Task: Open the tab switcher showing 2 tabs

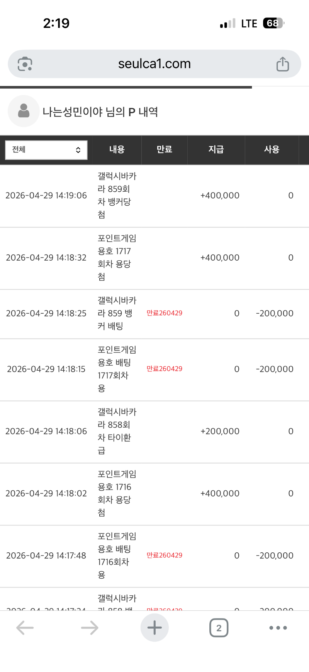Action: [219, 628]
